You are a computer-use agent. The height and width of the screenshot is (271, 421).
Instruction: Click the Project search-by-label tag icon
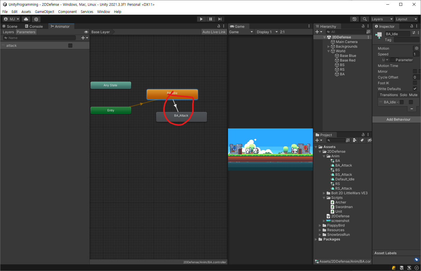(x=362, y=140)
